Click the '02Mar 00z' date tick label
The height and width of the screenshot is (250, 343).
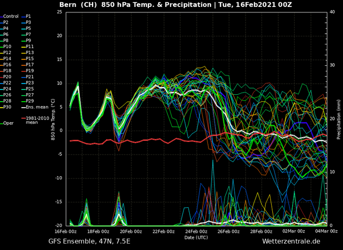pyautogui.click(x=294, y=231)
